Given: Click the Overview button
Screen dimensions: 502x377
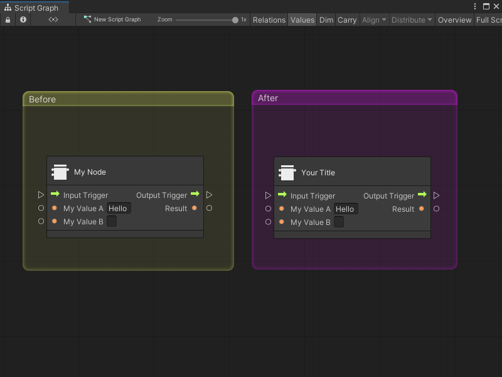Looking at the screenshot, I should click(454, 20).
